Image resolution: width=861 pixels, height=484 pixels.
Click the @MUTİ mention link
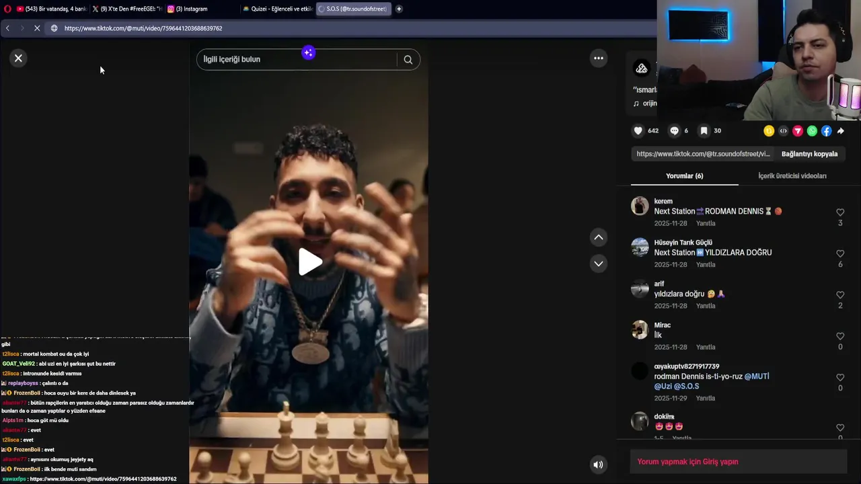tap(757, 376)
